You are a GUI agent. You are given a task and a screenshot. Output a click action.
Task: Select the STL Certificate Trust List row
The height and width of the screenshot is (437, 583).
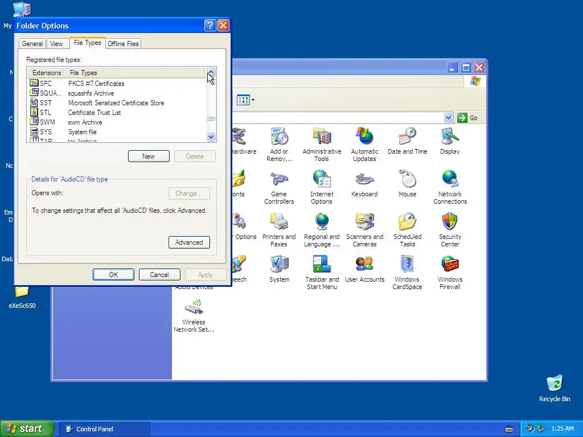pyautogui.click(x=117, y=112)
